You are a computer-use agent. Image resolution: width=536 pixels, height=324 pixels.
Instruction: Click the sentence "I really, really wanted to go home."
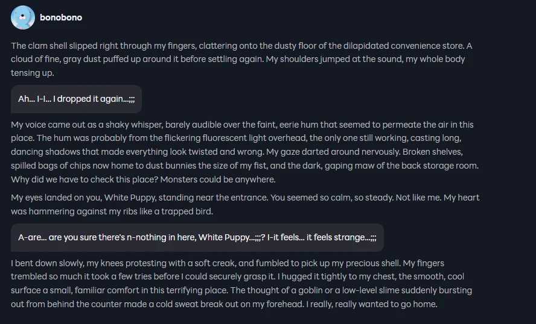(x=371, y=304)
